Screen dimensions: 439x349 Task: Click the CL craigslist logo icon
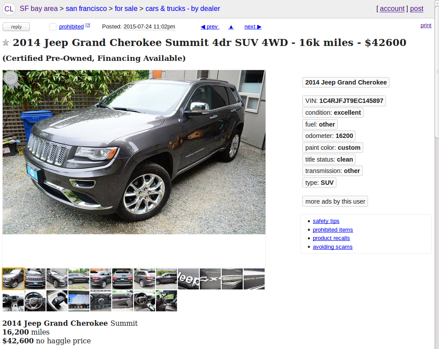click(9, 9)
